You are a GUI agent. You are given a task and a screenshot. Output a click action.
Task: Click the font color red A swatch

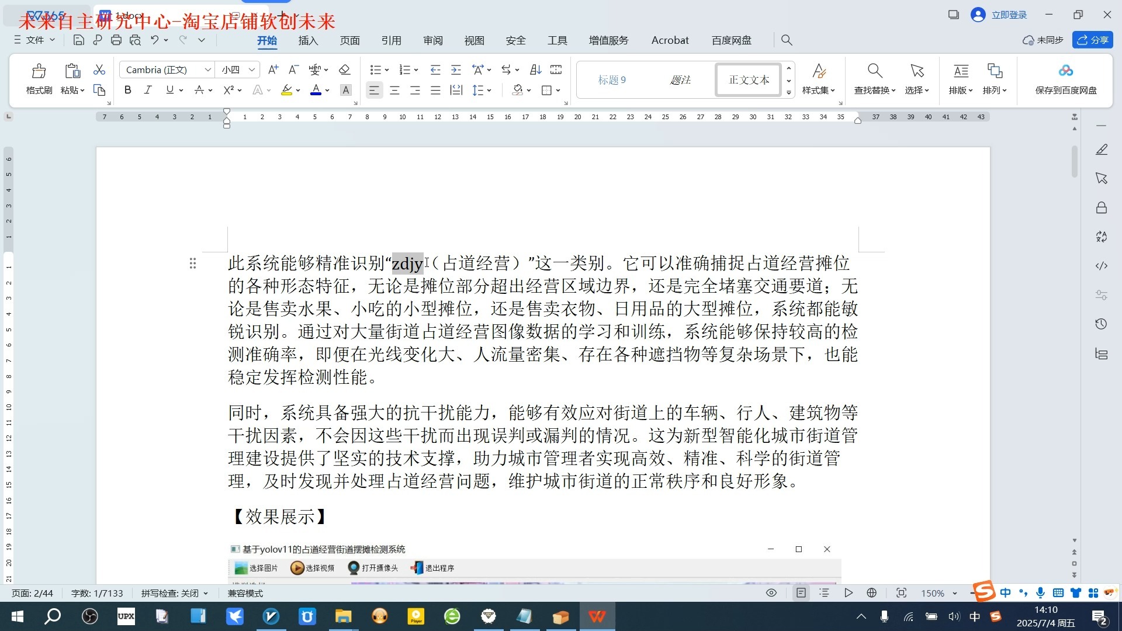pyautogui.click(x=316, y=90)
